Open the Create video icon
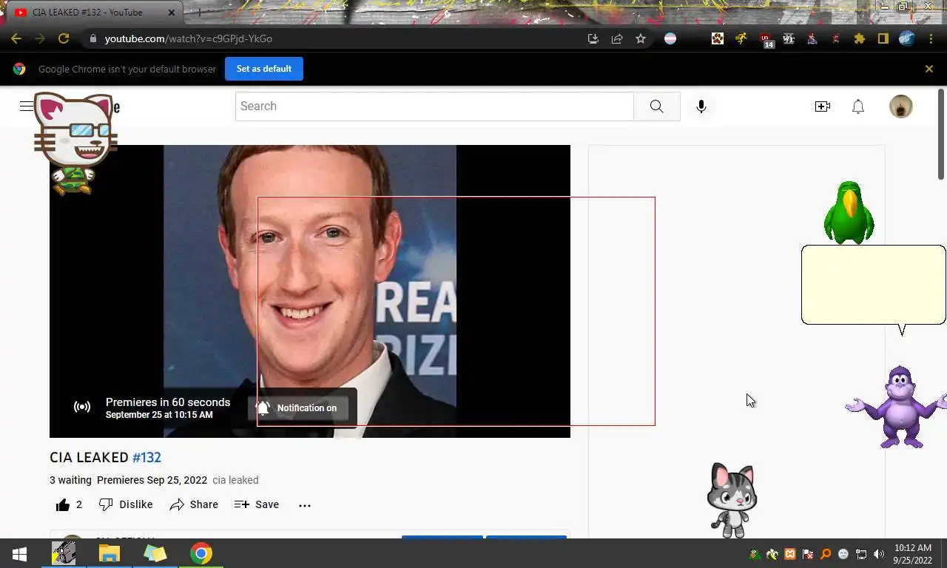This screenshot has width=947, height=568. tap(823, 106)
